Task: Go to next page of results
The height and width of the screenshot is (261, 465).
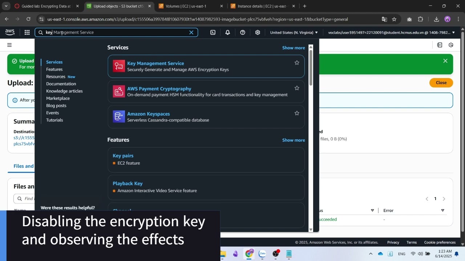Action: point(444,199)
